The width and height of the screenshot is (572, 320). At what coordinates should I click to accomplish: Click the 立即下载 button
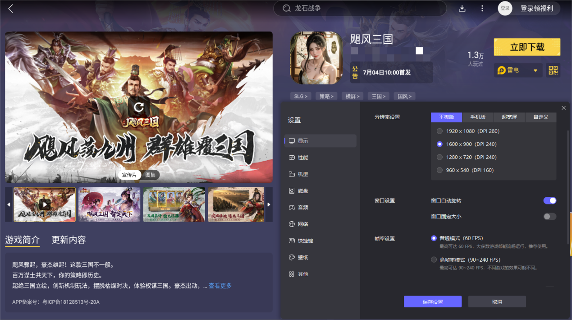527,47
